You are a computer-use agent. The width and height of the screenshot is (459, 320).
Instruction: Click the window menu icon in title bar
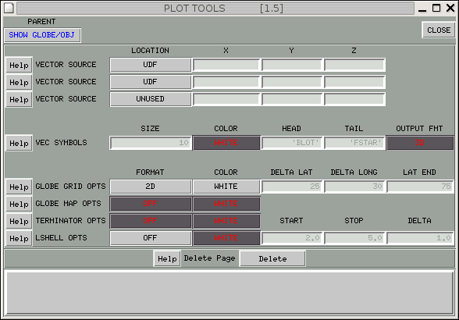tap(9, 8)
